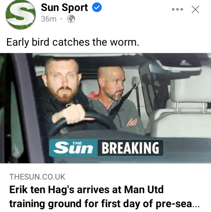The width and height of the screenshot is (211, 212).
Task: Open the article preview photo
Action: pos(105,108)
